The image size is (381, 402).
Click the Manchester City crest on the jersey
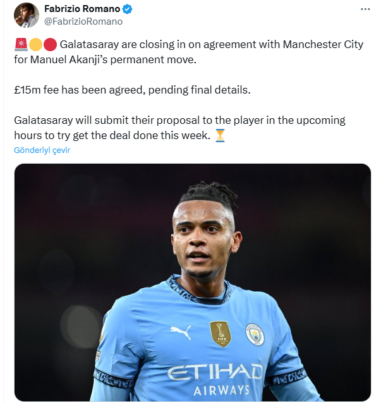[255, 334]
